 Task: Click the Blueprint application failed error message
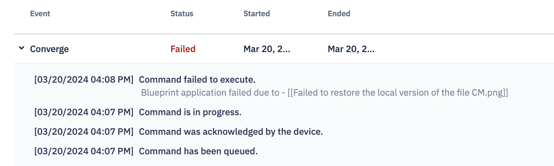point(324,93)
